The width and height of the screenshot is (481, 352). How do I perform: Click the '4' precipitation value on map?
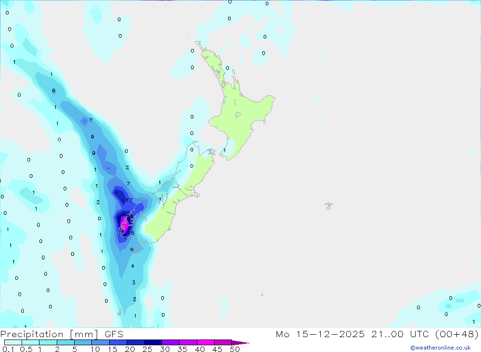pyautogui.click(x=133, y=266)
